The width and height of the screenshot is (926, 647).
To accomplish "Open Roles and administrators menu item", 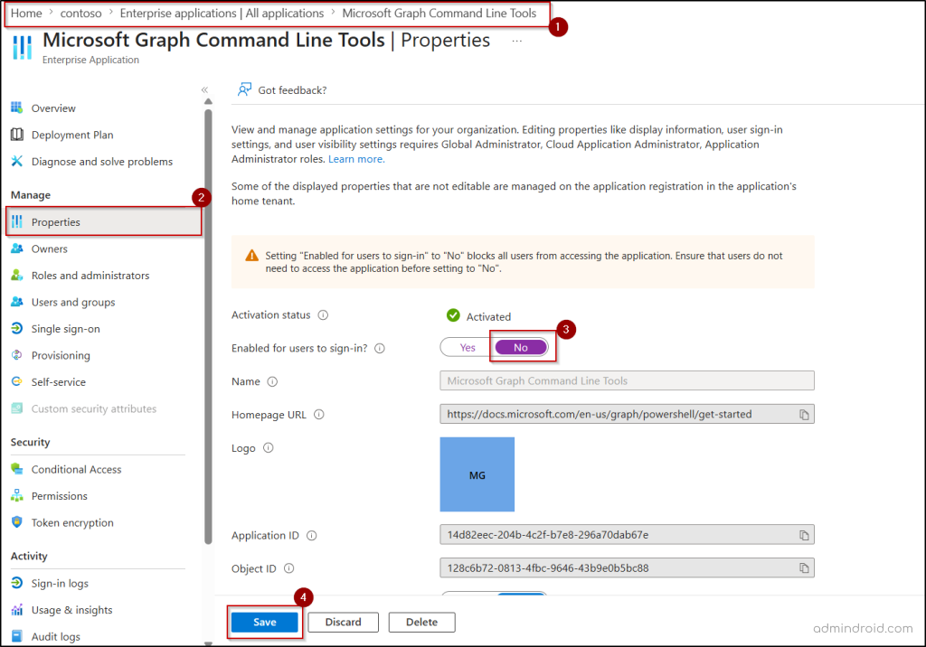I will pos(90,275).
